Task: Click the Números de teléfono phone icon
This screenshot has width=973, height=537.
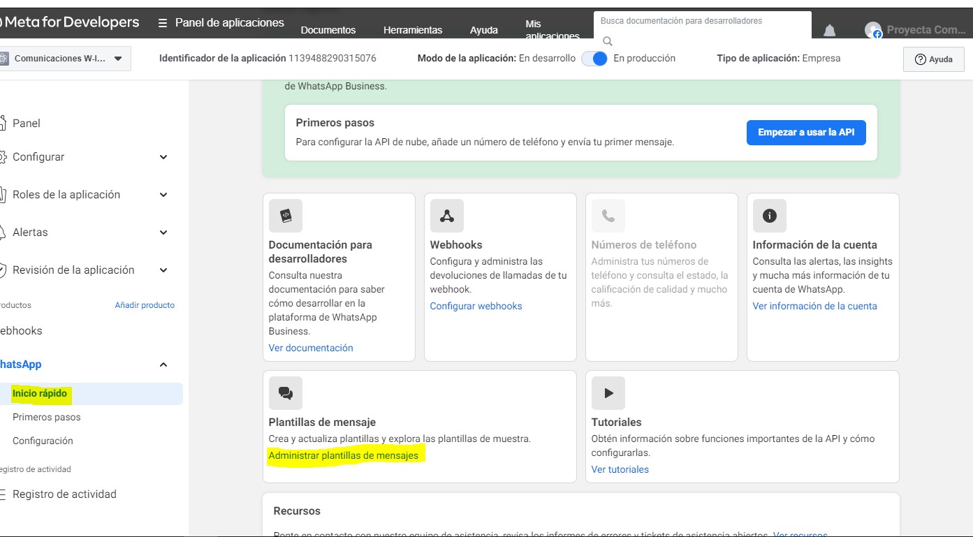Action: tap(608, 216)
